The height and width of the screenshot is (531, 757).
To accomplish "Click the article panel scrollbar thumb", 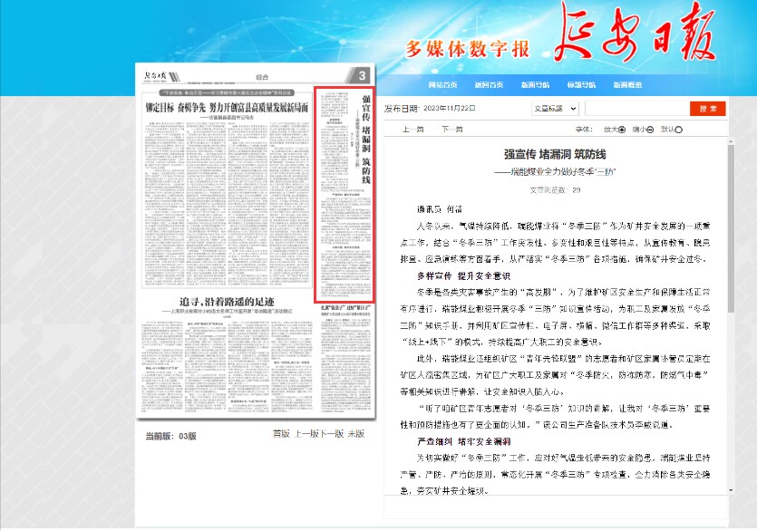I will click(731, 227).
